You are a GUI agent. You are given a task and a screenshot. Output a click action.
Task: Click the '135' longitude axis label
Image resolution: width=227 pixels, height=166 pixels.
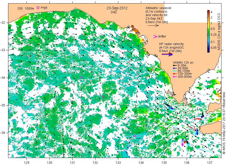point(164,163)
